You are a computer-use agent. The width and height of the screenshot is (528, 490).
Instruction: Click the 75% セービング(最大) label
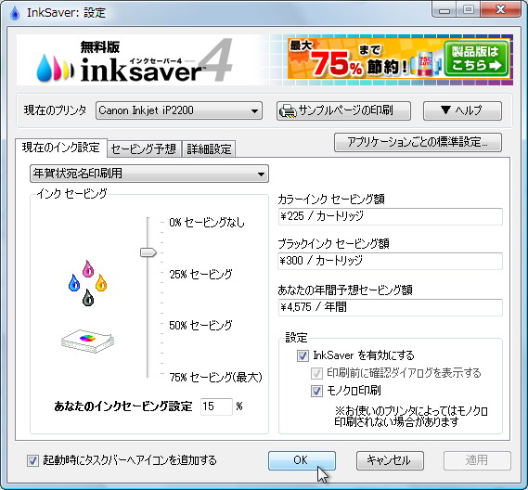click(215, 377)
